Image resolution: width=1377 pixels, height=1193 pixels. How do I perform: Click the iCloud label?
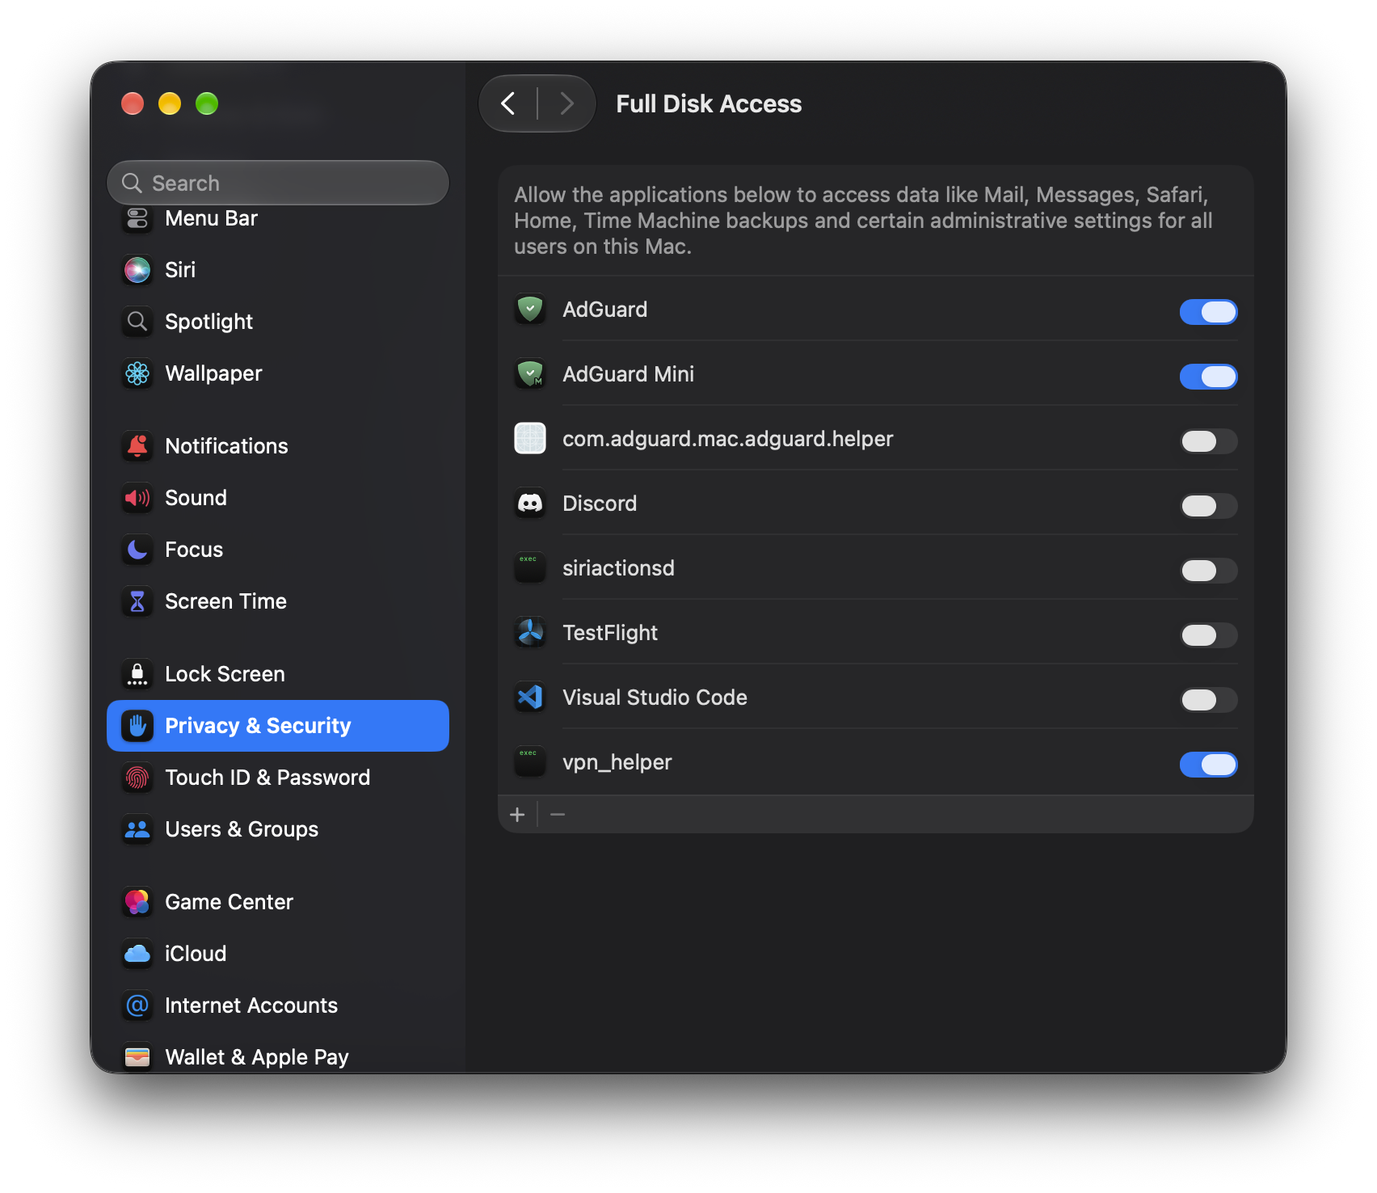click(x=196, y=954)
